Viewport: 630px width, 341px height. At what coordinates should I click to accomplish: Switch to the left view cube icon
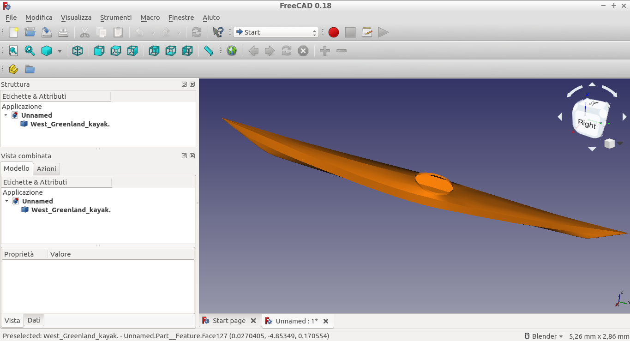[x=187, y=51]
